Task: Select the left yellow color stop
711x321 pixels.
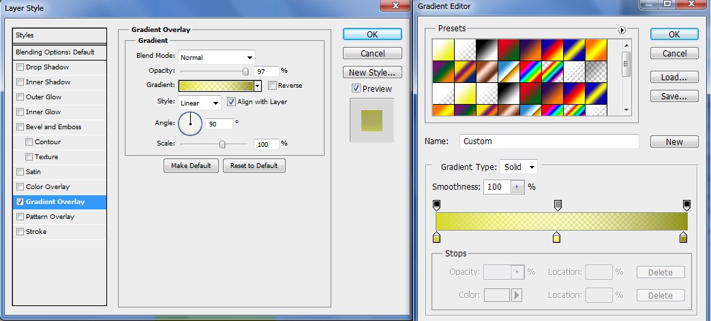Action: pyautogui.click(x=437, y=237)
